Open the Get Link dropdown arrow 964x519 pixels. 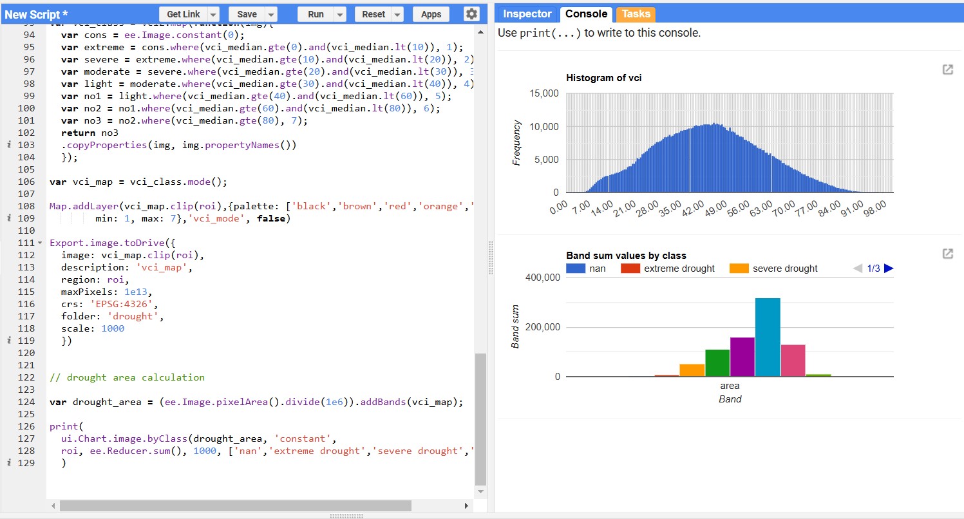tap(213, 14)
